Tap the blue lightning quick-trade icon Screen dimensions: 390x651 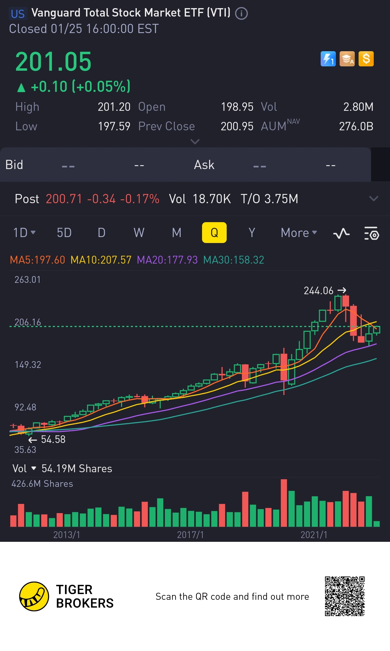click(328, 59)
